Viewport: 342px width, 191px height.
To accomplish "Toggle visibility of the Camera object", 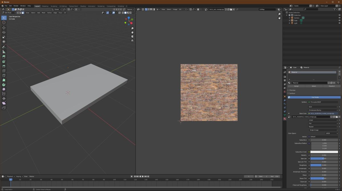I will pos(339,18).
